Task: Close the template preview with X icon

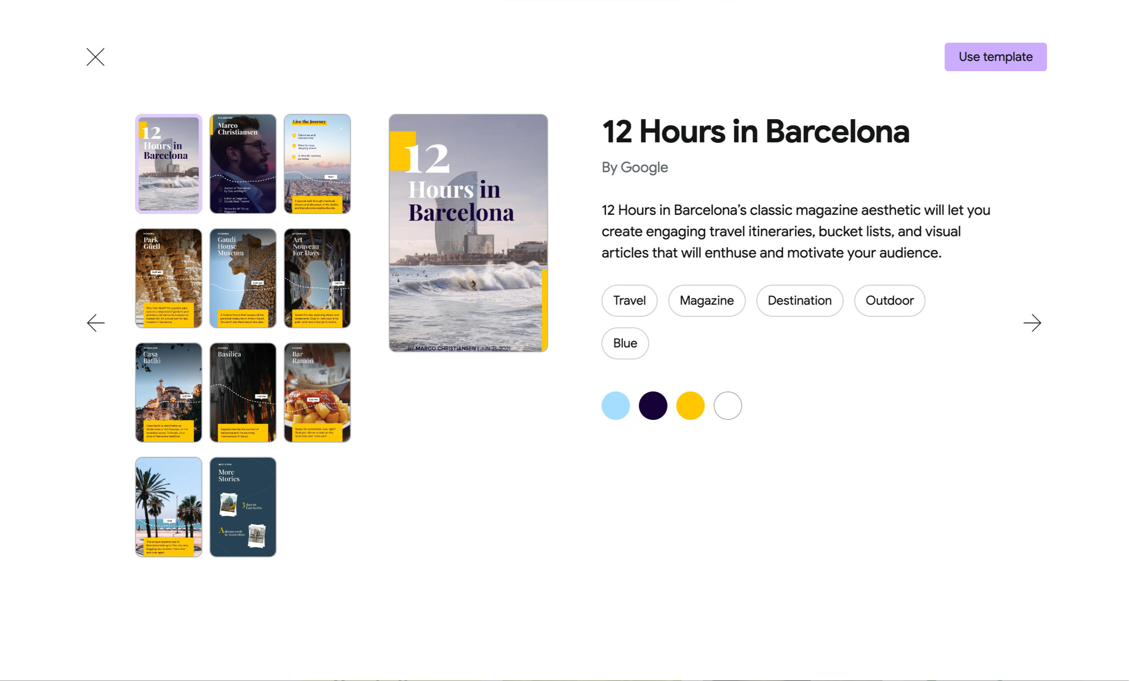Action: point(95,57)
